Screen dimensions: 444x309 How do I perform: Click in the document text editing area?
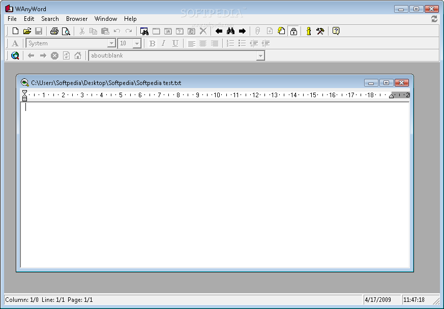[x=215, y=185]
